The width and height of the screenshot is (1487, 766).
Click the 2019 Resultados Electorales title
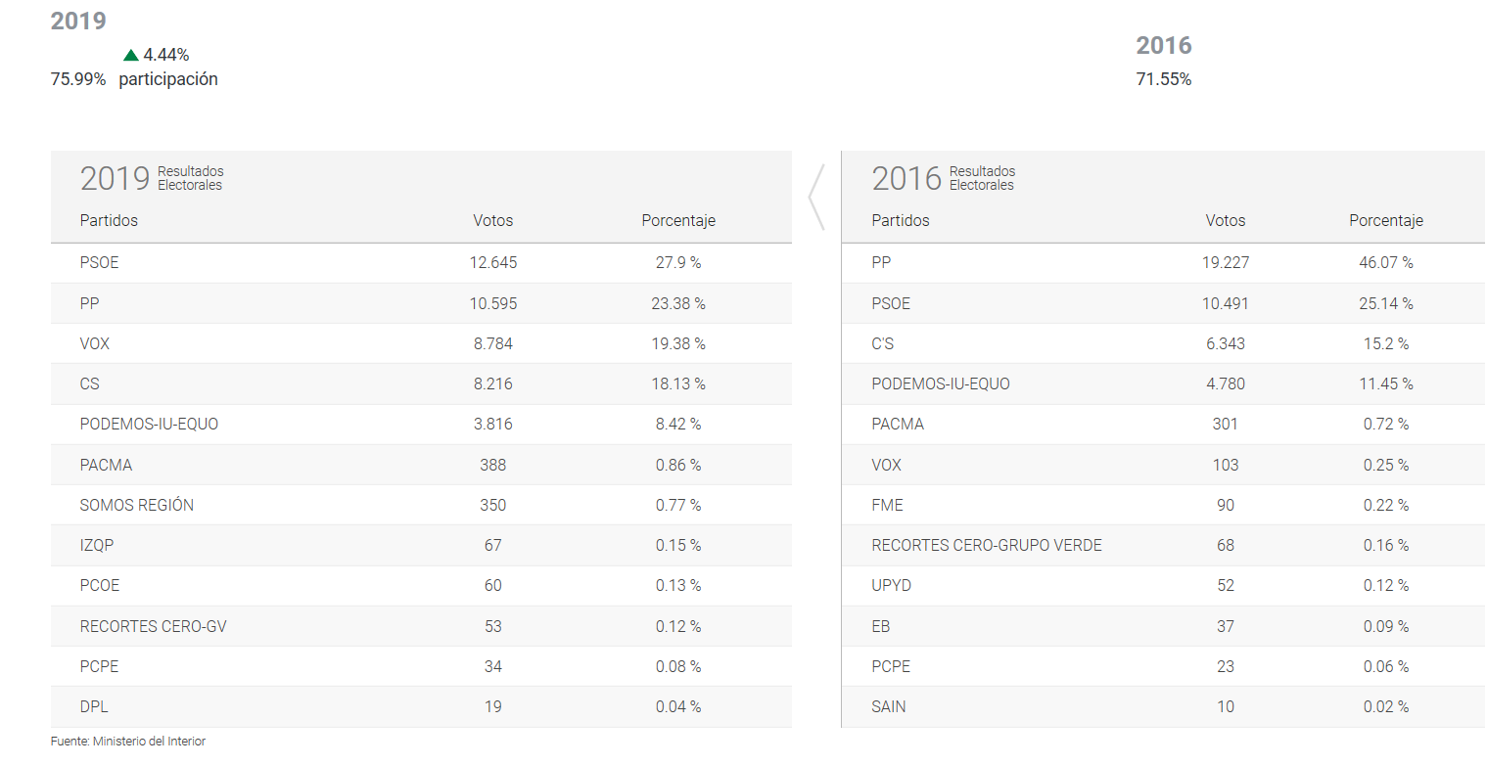pyautogui.click(x=152, y=178)
